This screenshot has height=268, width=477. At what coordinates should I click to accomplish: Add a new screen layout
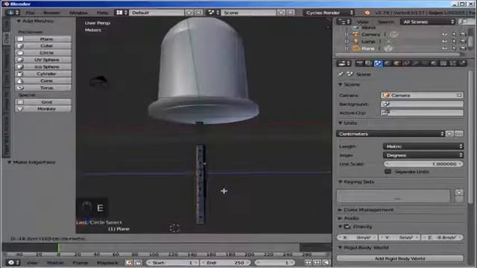point(189,13)
